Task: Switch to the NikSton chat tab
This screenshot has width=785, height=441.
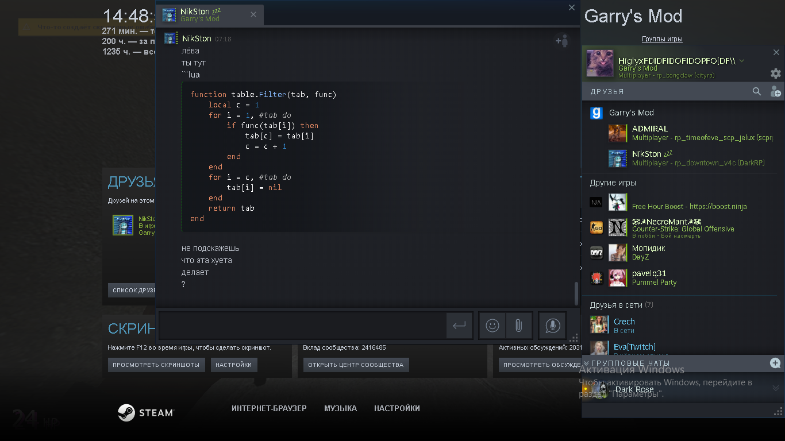Action: (x=210, y=15)
